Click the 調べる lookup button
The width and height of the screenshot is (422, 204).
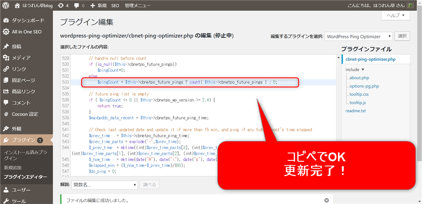click(150, 185)
